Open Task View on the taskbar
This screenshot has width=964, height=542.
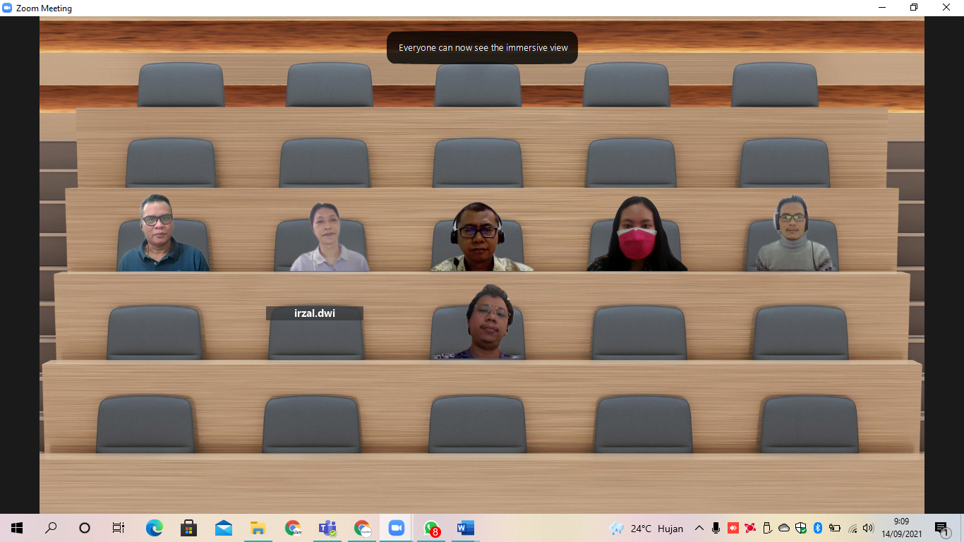tap(119, 528)
